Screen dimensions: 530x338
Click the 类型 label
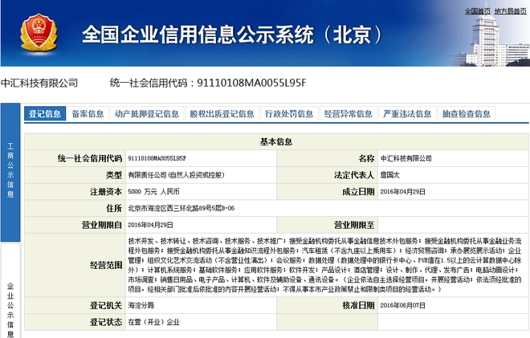(114, 175)
